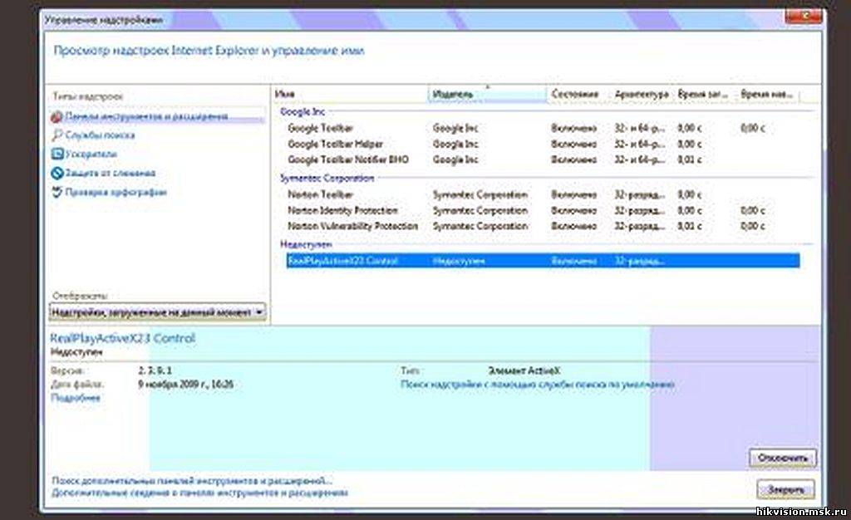Click Включено status of Google Toolbar Notifier BHO
851x520 pixels.
click(x=573, y=160)
